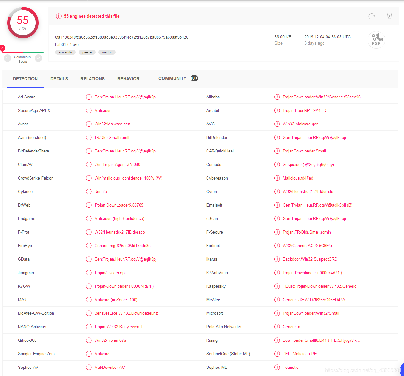Click warning icon next to Alibaba result
This screenshot has height=376, width=404.
pos(277,97)
